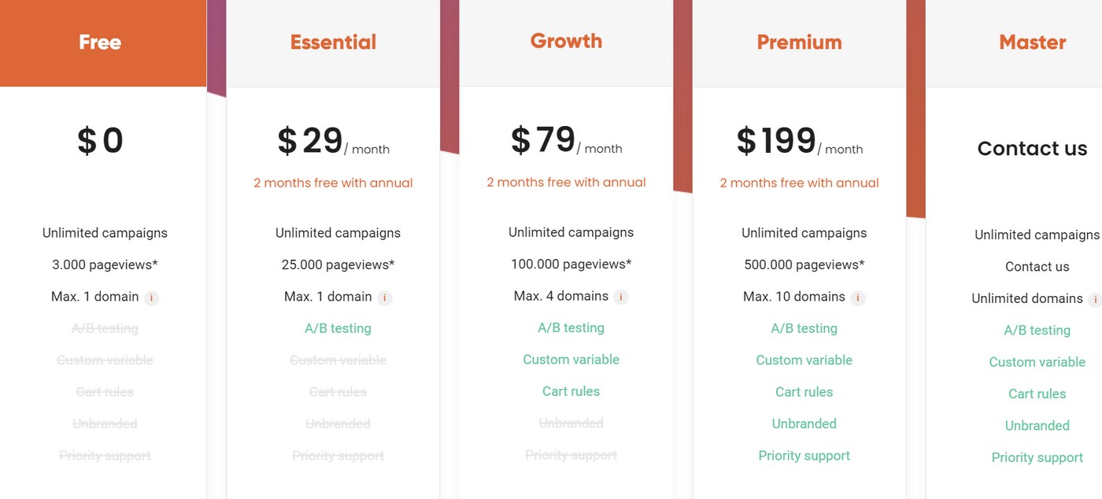Click Essential's 2 months free with annual
The width and height of the screenshot is (1102, 499).
pyautogui.click(x=333, y=183)
